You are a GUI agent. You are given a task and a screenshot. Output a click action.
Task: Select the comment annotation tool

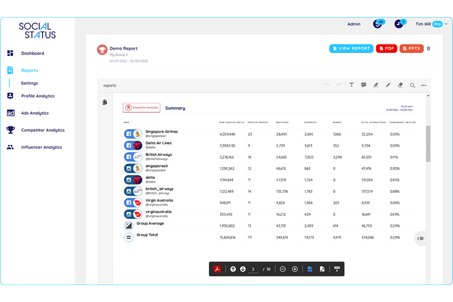point(364,85)
